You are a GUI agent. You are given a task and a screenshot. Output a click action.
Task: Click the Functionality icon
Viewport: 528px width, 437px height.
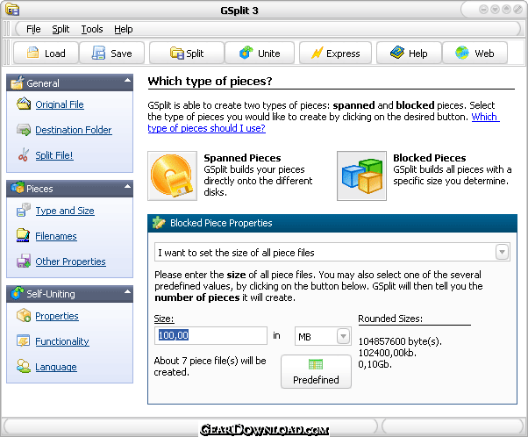tap(24, 340)
